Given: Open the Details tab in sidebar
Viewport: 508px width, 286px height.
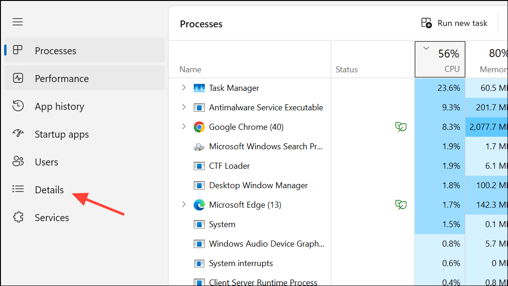Looking at the screenshot, I should click(49, 190).
